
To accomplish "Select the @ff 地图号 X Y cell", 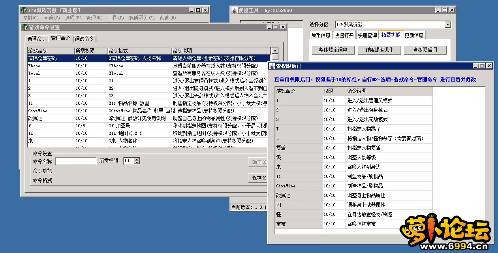I will click(139, 133).
